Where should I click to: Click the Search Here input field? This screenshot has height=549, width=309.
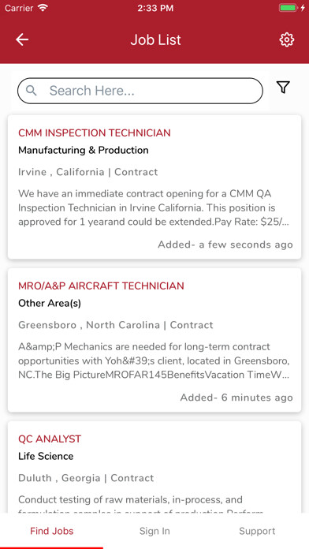(x=140, y=91)
